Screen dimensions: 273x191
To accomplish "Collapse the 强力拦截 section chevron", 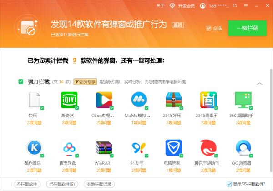I will point(260,84).
